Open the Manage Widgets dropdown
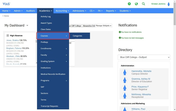Screen dimensions: 176x111 (x=104, y=26)
